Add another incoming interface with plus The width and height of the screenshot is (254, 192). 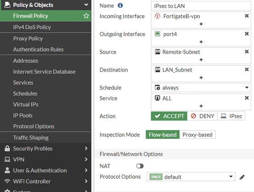(201, 24)
